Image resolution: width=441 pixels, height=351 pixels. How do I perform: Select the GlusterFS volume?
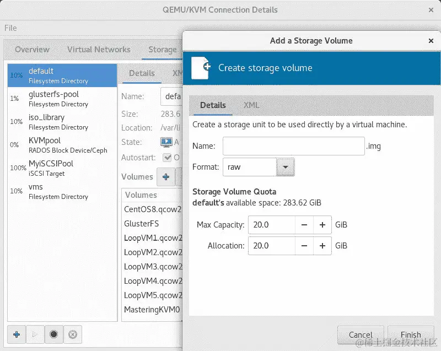pos(152,224)
